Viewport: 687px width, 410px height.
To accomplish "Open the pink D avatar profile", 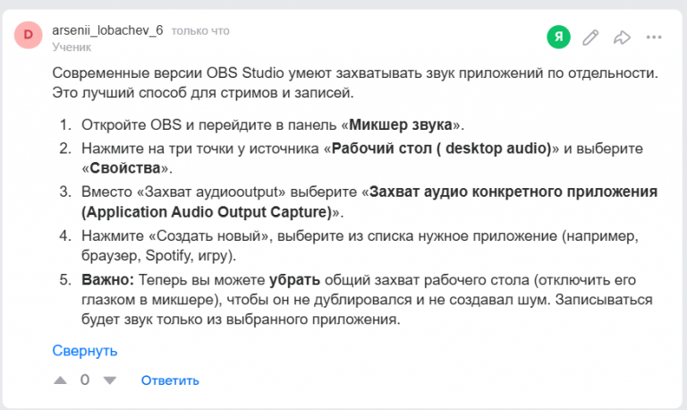I will tap(29, 34).
